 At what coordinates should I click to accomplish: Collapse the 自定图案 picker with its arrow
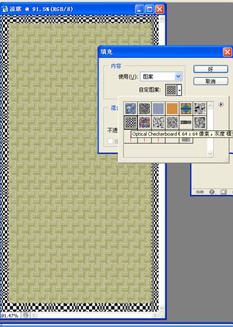coord(180,90)
